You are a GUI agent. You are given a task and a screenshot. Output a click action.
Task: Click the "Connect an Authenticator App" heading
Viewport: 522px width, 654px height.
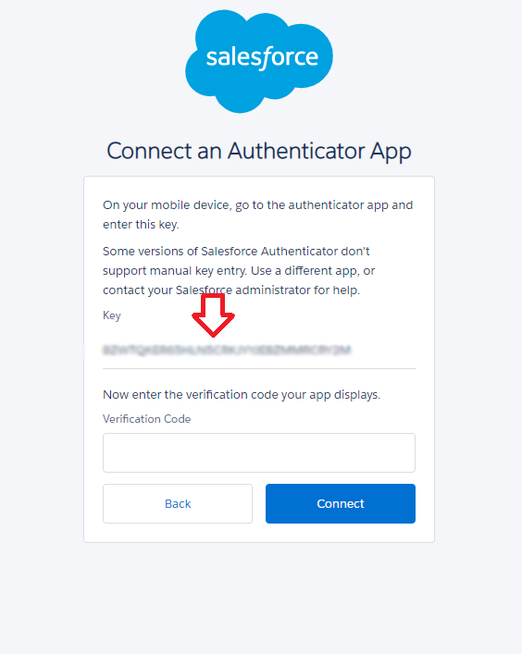pyautogui.click(x=259, y=151)
